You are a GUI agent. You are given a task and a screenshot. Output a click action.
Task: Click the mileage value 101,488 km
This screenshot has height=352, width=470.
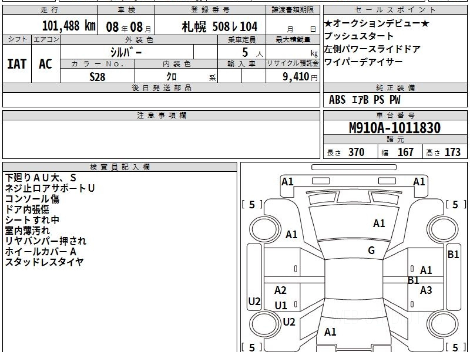[69, 26]
